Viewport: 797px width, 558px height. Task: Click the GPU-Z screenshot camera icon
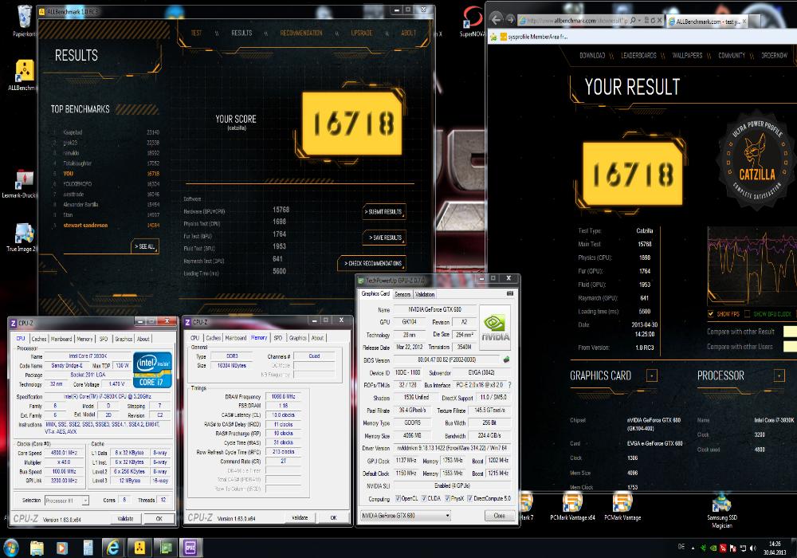pyautogui.click(x=510, y=293)
